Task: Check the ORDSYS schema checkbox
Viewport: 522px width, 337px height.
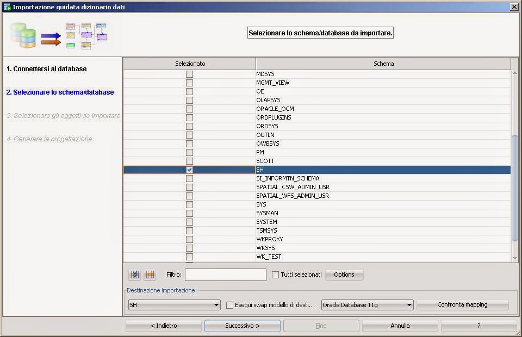Action: coord(189,127)
